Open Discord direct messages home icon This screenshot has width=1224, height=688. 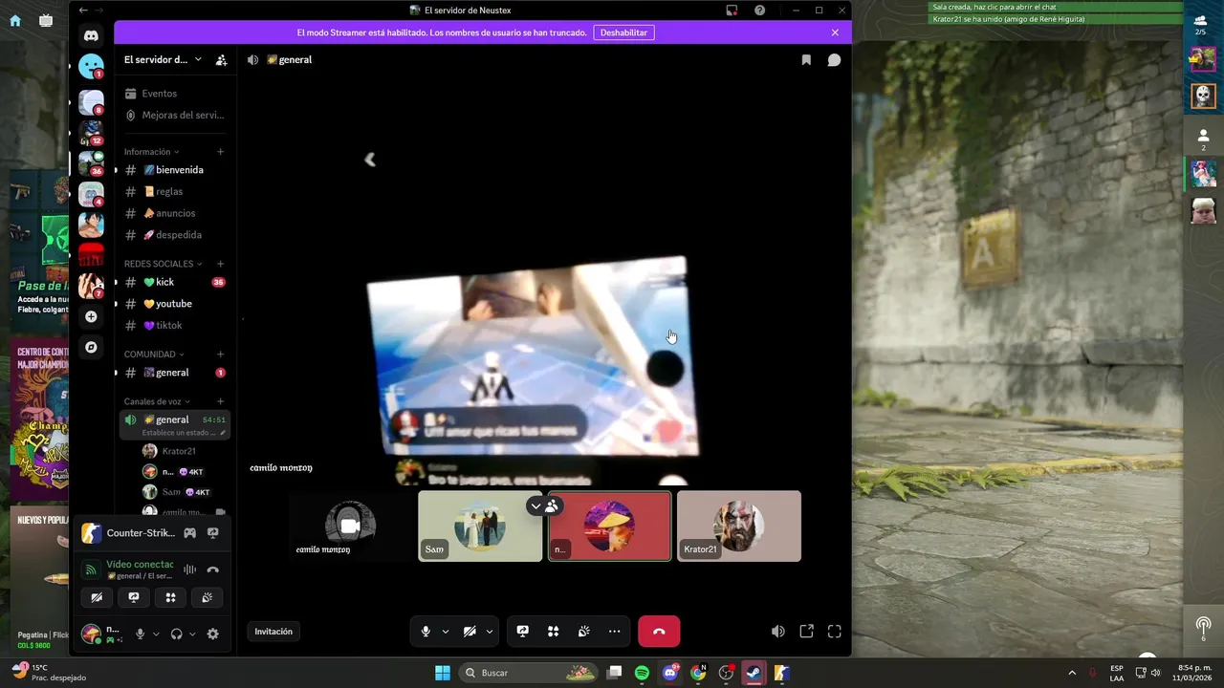(91, 36)
